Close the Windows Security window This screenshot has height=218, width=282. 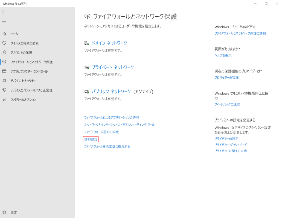277,4
